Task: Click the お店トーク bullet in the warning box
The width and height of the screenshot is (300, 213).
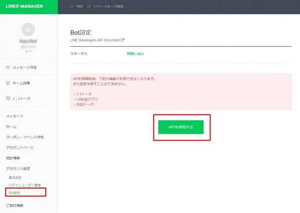Action: (84, 104)
